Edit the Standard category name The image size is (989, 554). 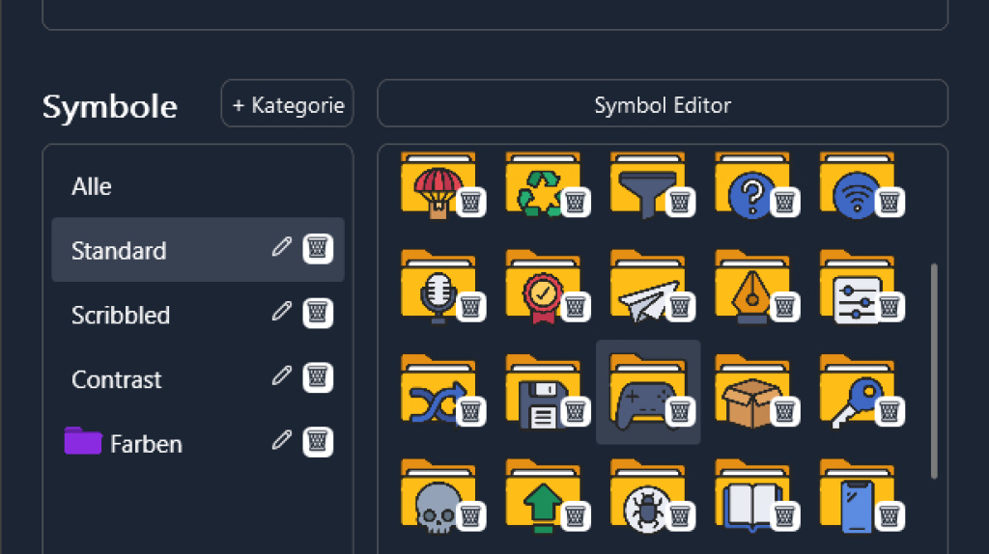(x=281, y=248)
